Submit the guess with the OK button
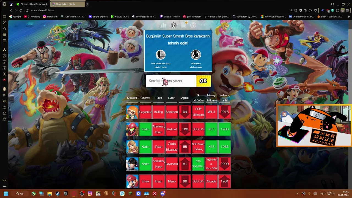352x198 pixels. [x=204, y=81]
